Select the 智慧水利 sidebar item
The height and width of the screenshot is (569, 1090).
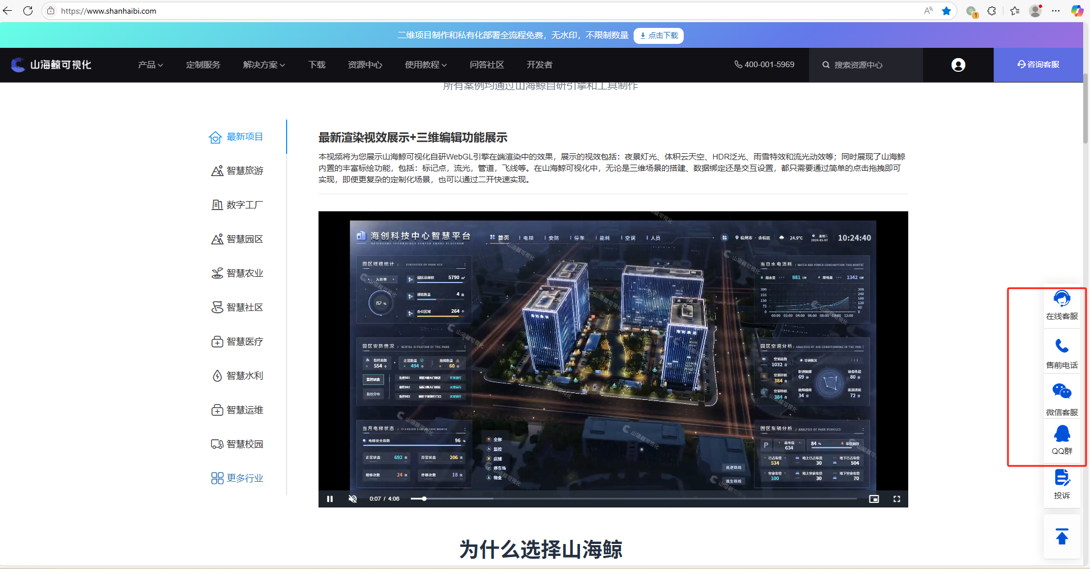(236, 376)
